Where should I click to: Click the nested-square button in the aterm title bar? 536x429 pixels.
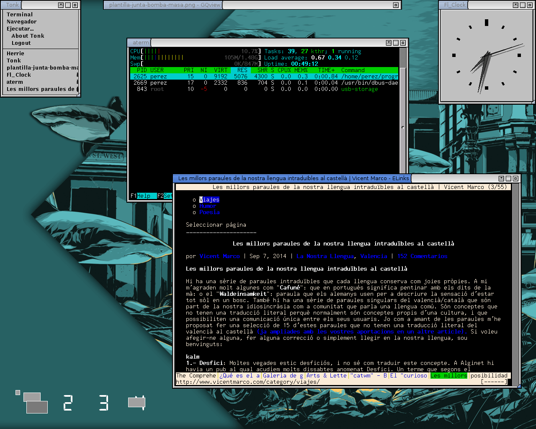(403, 43)
